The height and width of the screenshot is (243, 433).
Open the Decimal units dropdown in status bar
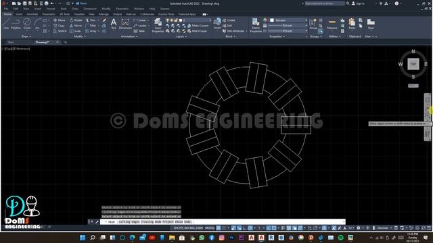click(x=384, y=228)
